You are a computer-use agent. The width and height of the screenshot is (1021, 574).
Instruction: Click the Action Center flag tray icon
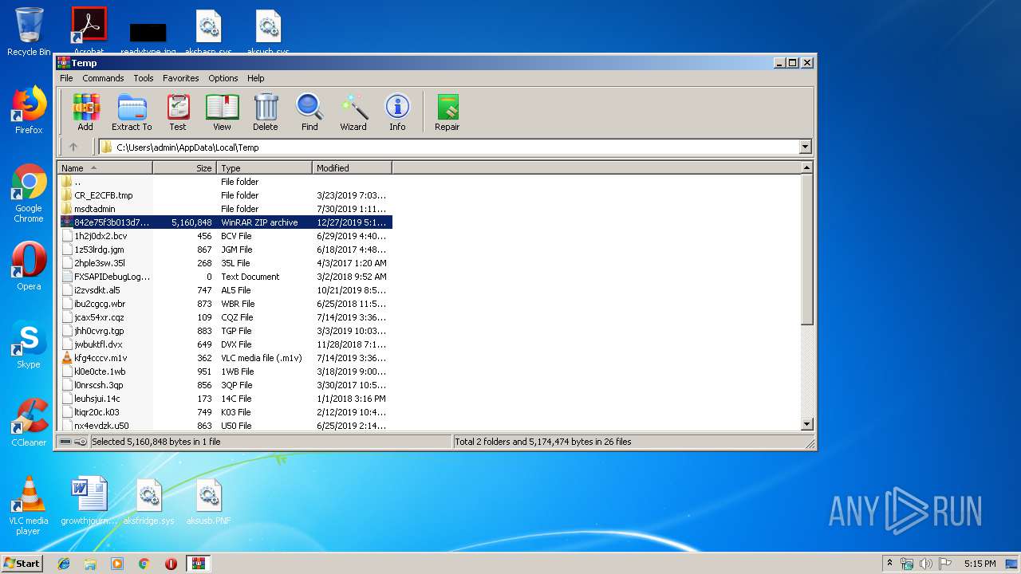tap(945, 564)
